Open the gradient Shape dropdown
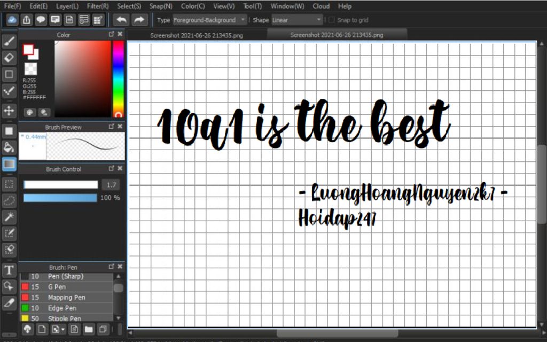The height and width of the screenshot is (342, 547). click(x=297, y=20)
